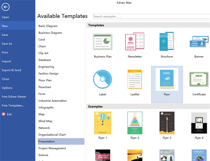Select the Presentation category
The image size is (210, 161).
click(x=61, y=141)
